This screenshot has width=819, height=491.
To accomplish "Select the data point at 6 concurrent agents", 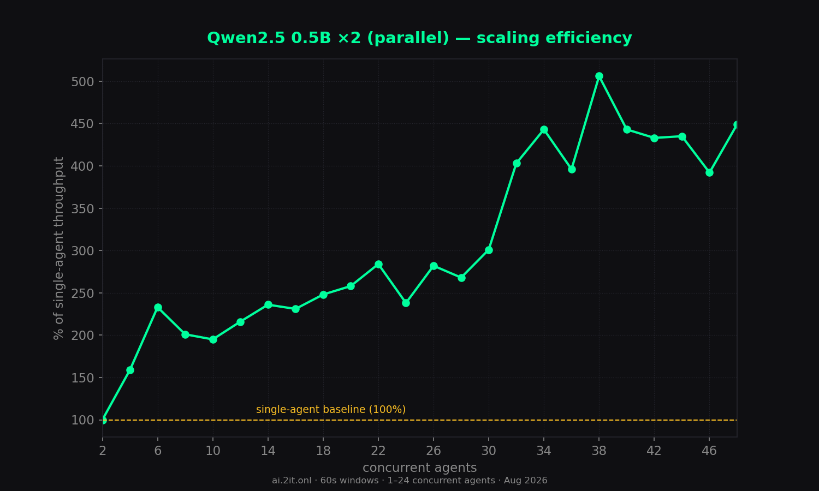I will pyautogui.click(x=158, y=308).
